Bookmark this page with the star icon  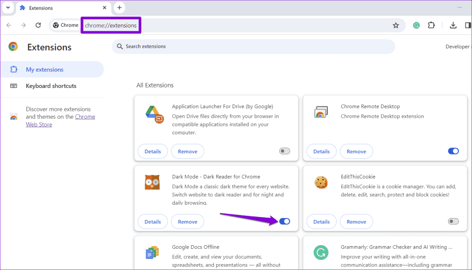[x=395, y=25]
